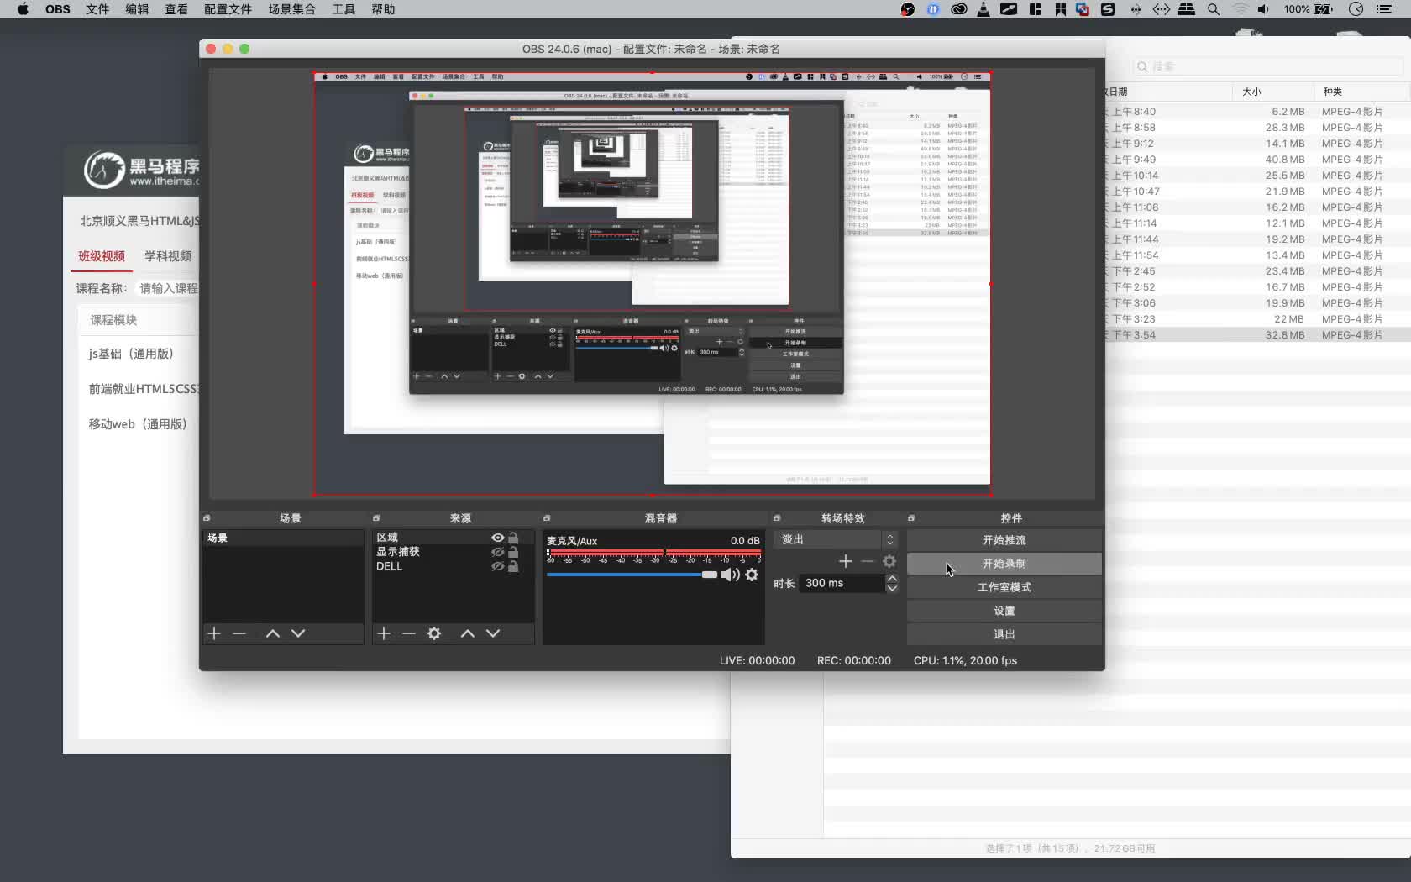
Task: Increase 时长 duration with up stepper
Action: (x=892, y=578)
